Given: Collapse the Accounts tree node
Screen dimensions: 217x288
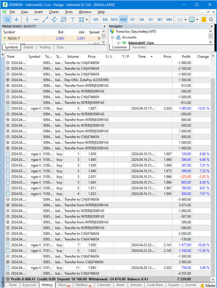Looking at the screenshot, I should [x=112, y=37].
